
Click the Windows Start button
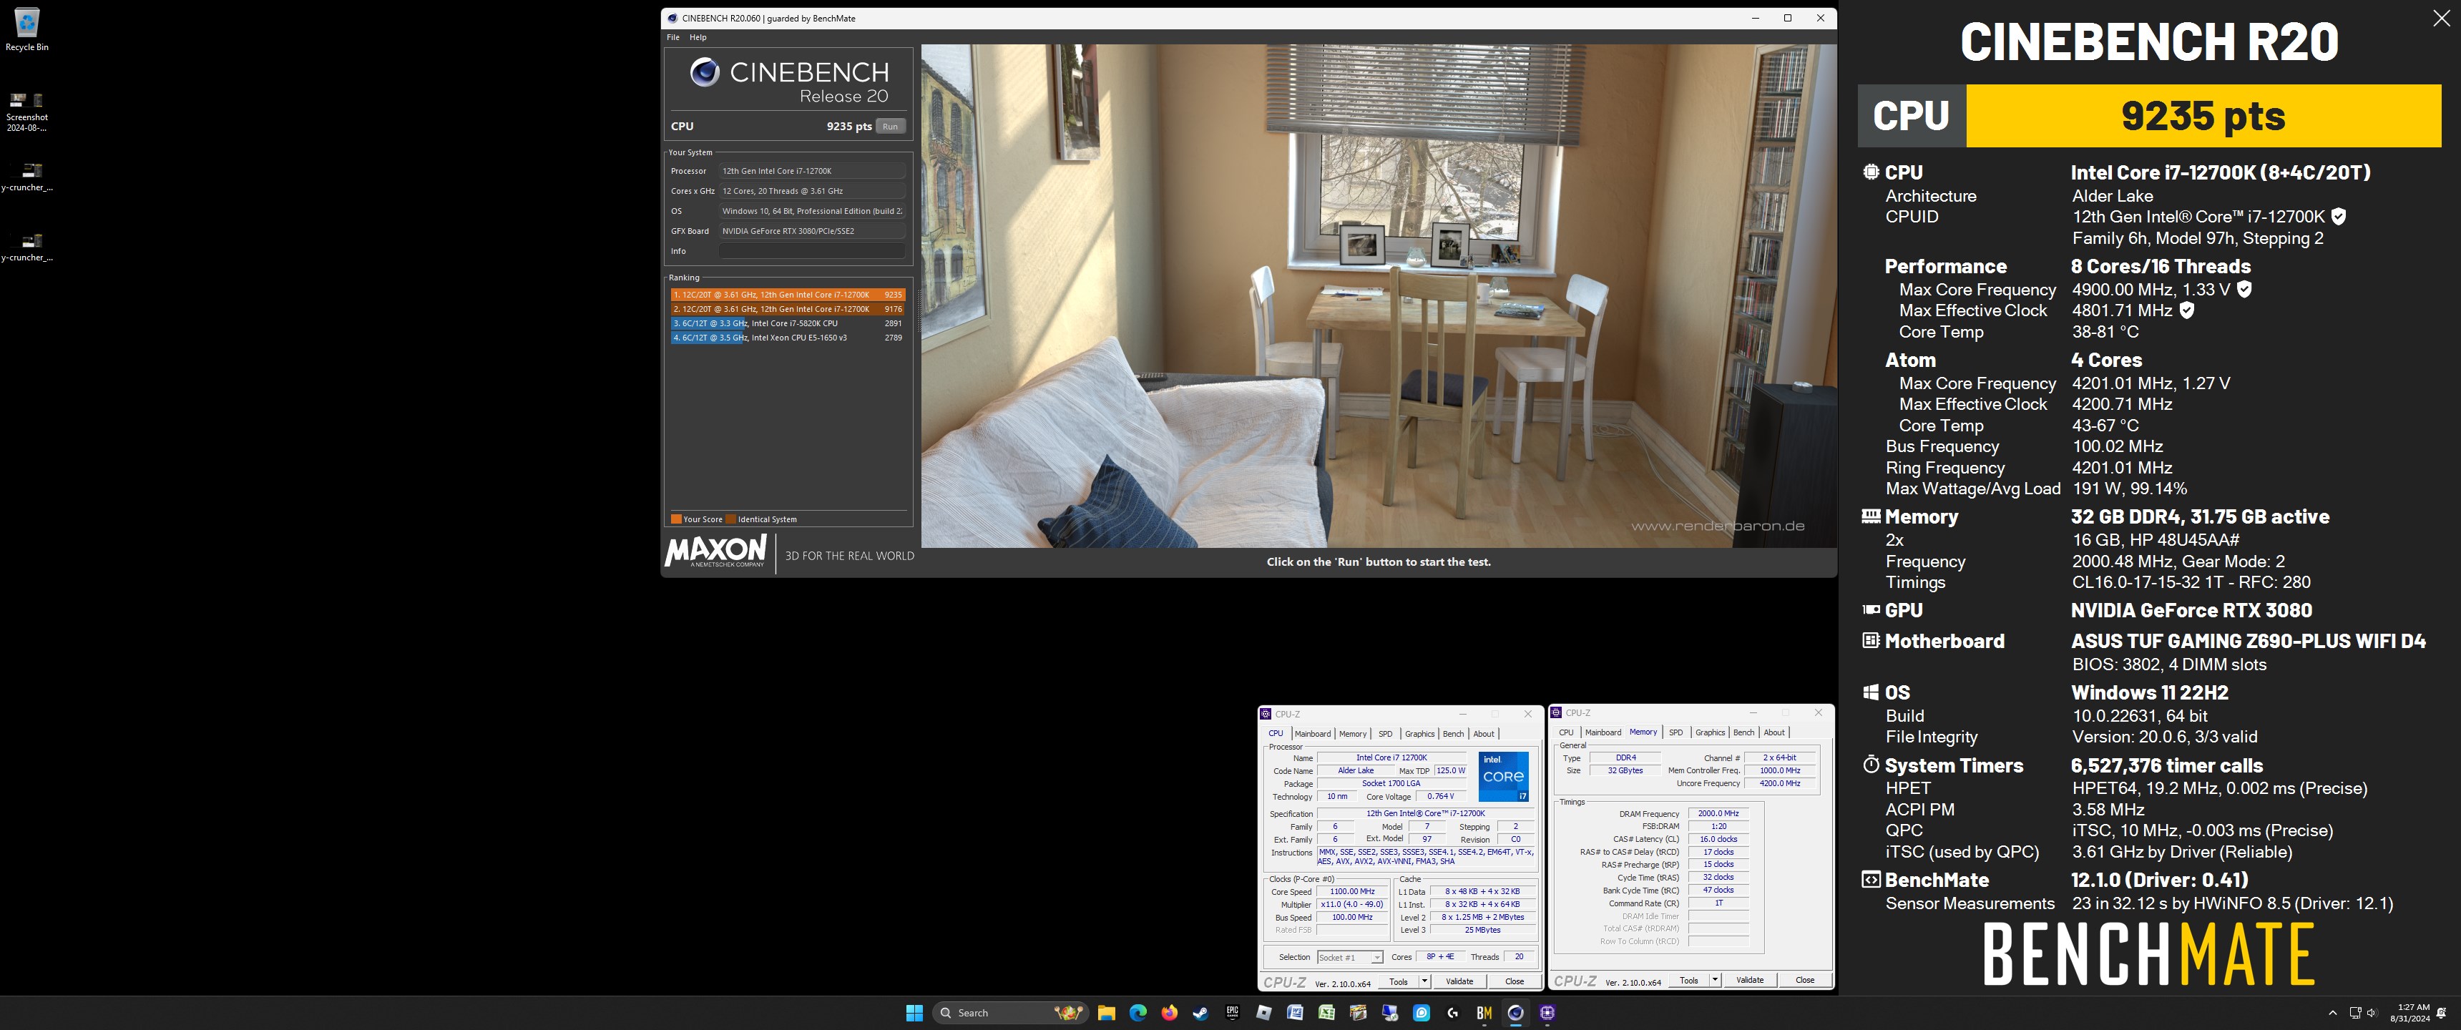(914, 1013)
